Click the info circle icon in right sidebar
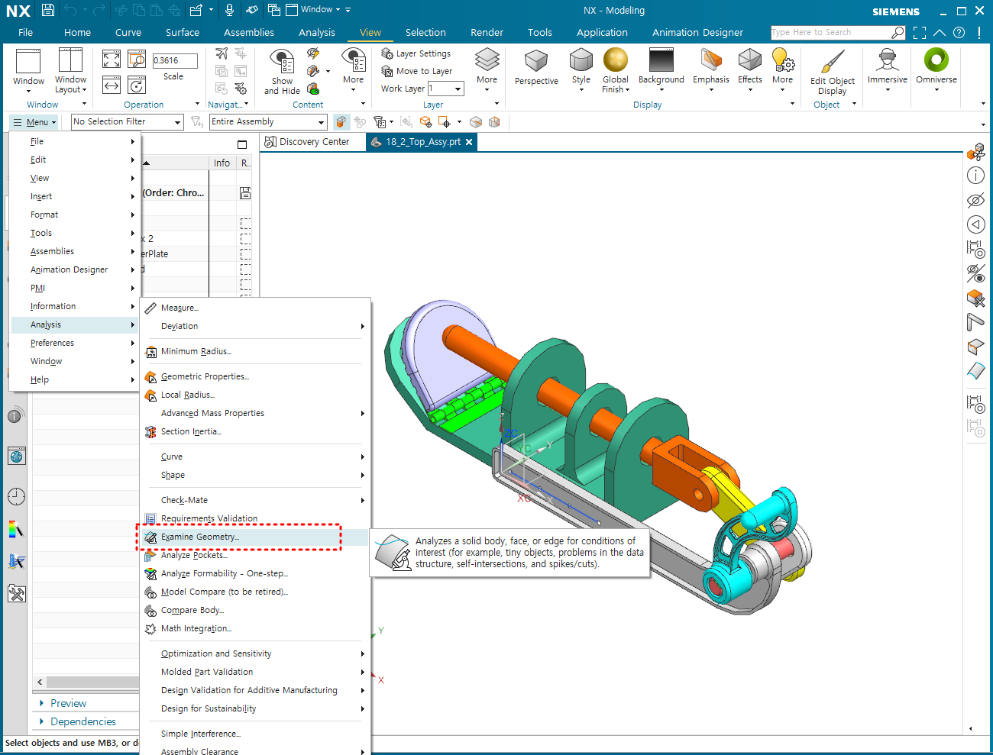This screenshot has width=993, height=755. pos(975,176)
